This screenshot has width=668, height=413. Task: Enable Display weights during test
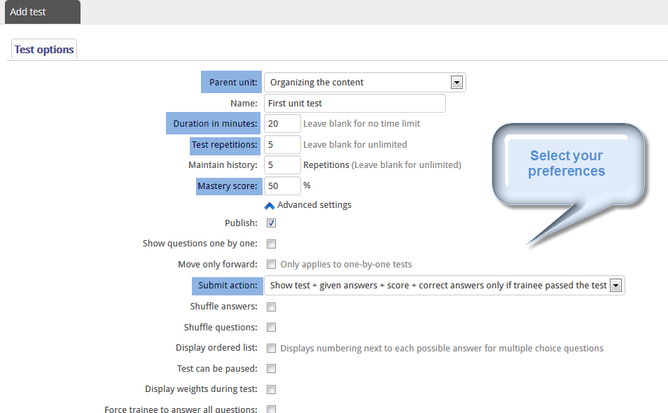(x=272, y=390)
